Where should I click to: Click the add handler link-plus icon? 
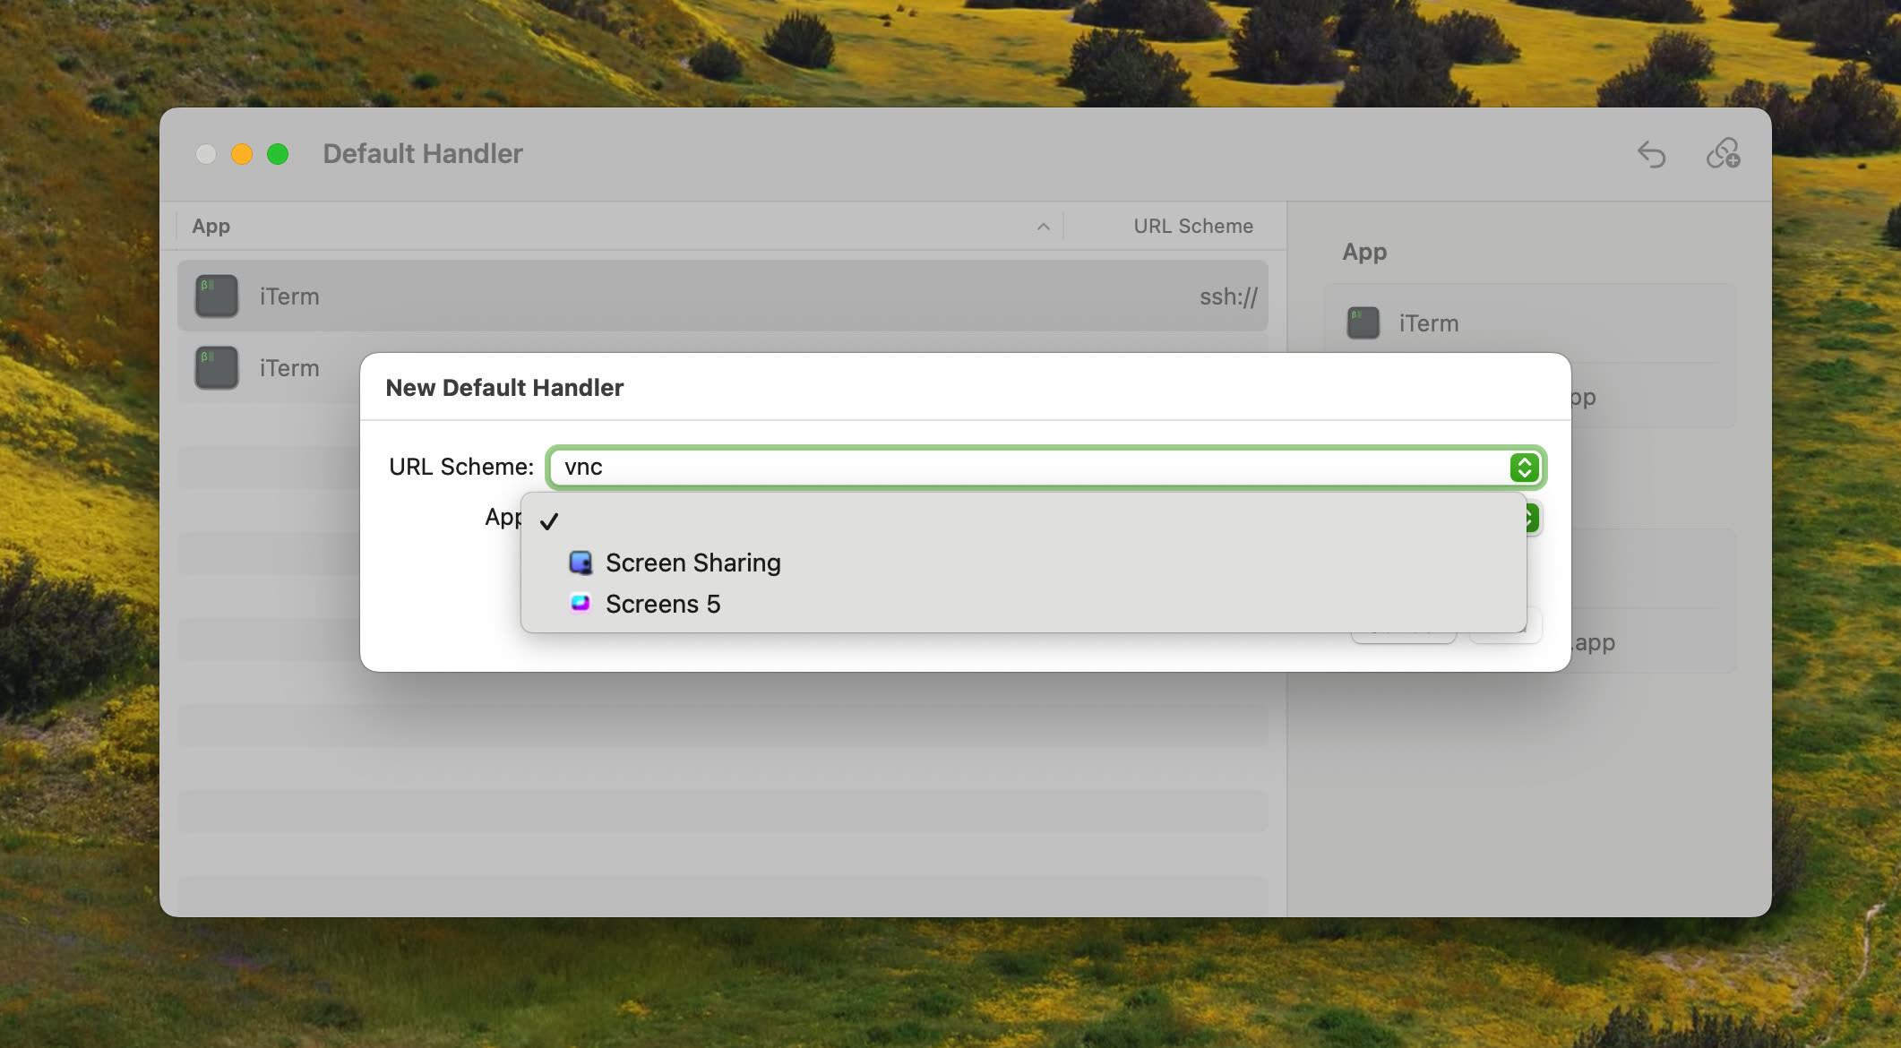click(1723, 154)
